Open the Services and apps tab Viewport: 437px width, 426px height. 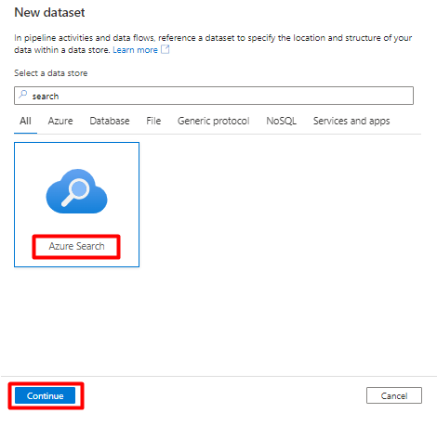point(351,121)
